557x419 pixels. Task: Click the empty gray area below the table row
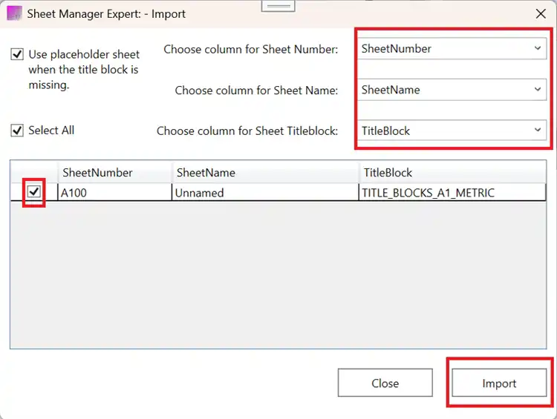278,274
